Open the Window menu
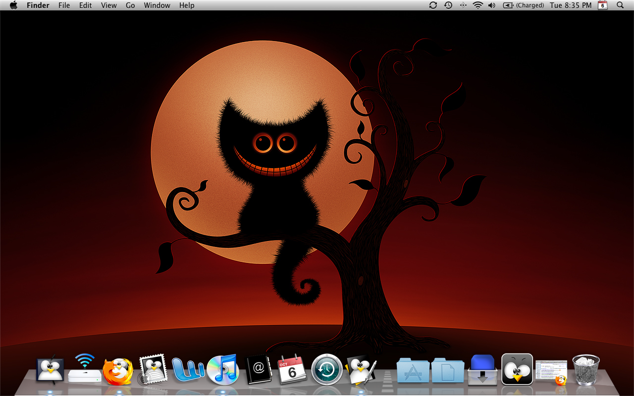634x396 pixels. coord(157,5)
